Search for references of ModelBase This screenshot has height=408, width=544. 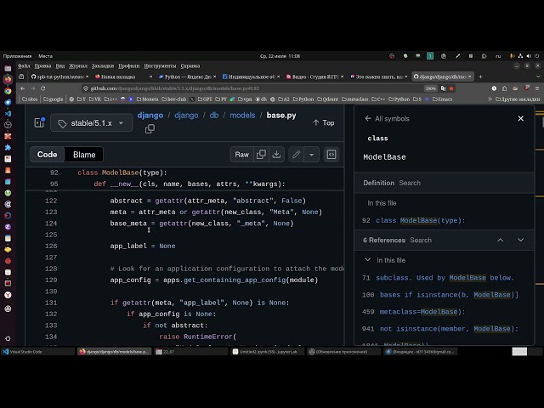tap(421, 240)
